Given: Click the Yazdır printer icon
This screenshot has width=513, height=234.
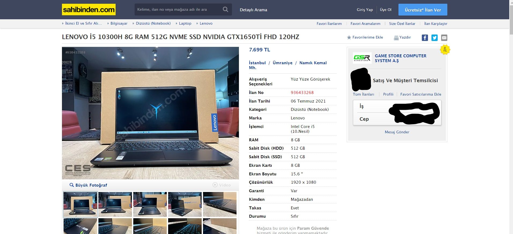Looking at the screenshot, I should tap(396, 38).
